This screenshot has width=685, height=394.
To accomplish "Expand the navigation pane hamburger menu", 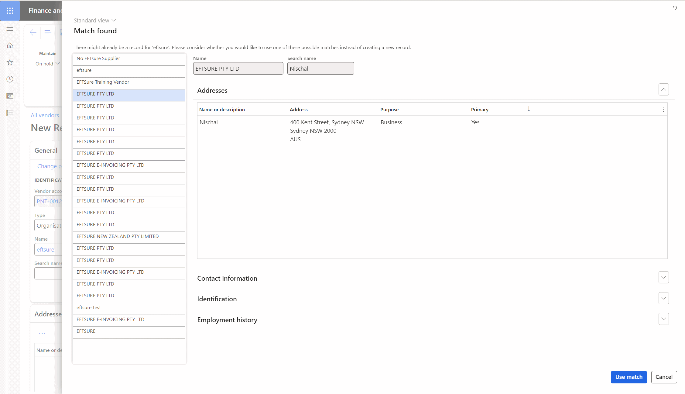I will point(10,29).
